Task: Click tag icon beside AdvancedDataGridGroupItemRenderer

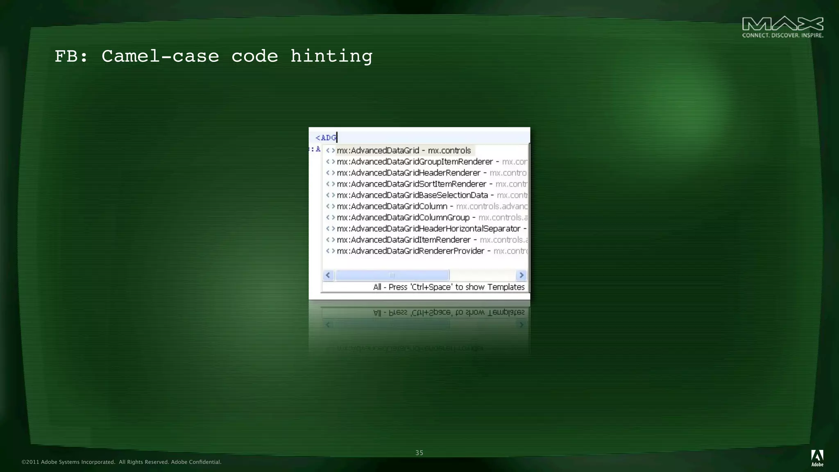Action: click(330, 161)
